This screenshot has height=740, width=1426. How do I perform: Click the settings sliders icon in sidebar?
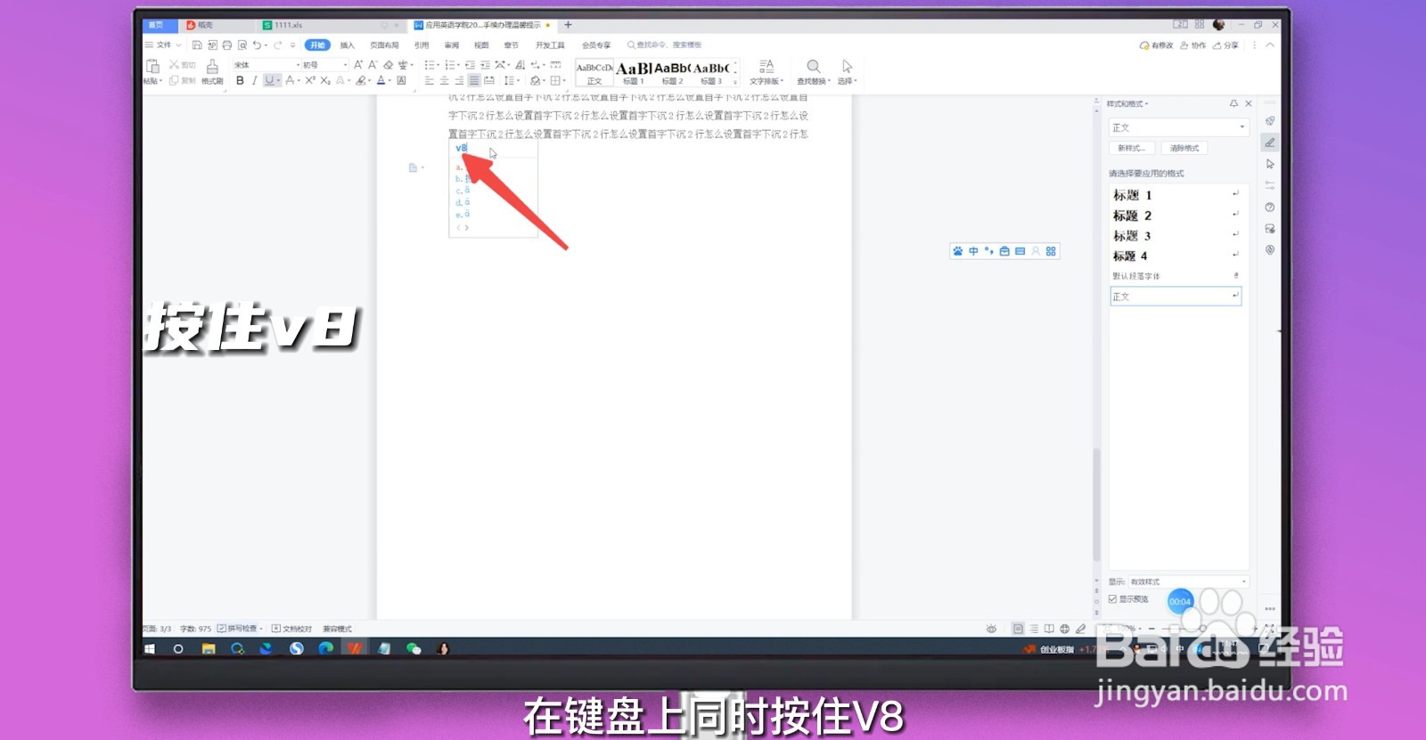pos(1270,185)
